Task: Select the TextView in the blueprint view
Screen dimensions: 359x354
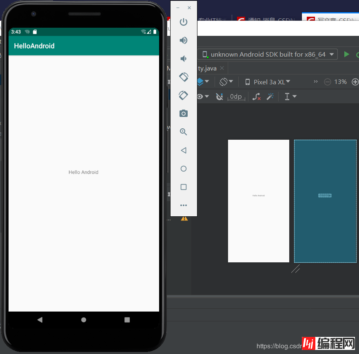Action: pyautogui.click(x=325, y=196)
